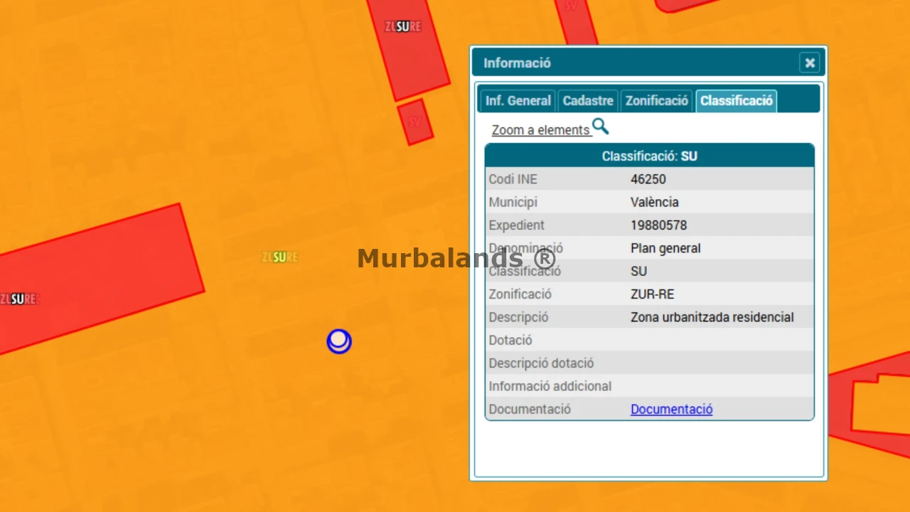Click the yellow ZUSURE map label

[x=279, y=257]
